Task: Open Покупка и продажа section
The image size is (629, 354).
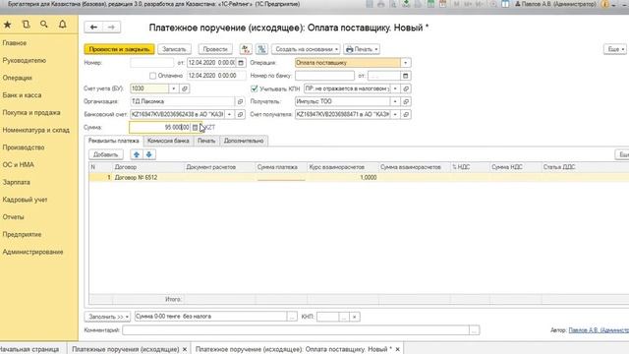Action: point(31,113)
